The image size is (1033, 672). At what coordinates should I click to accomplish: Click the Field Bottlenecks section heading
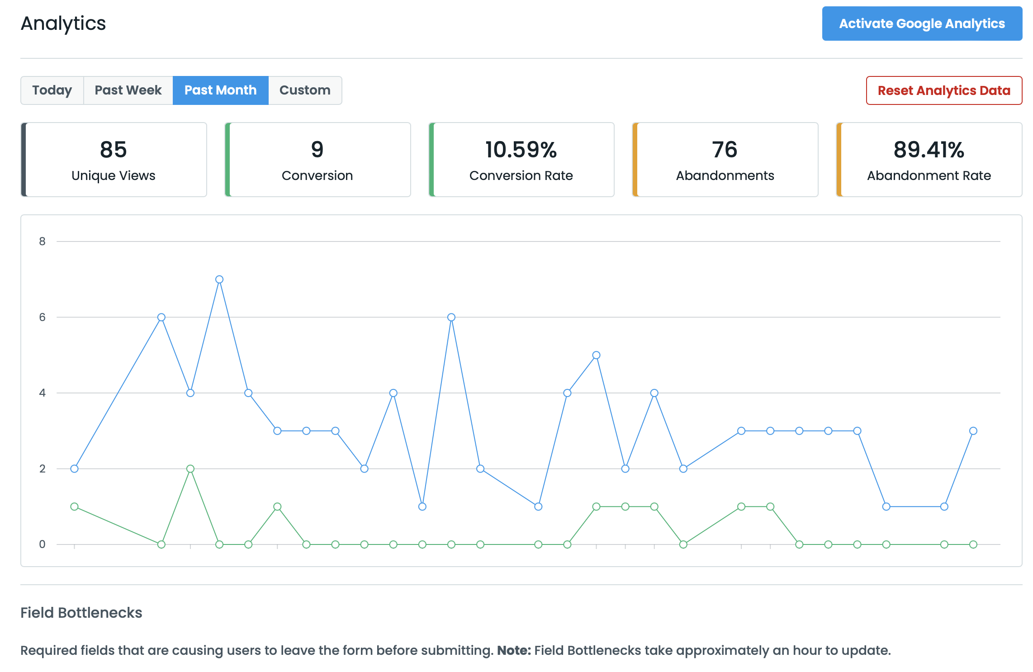81,613
